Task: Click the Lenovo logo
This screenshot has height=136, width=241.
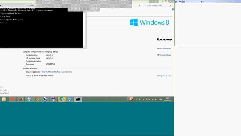Action: 165,39
